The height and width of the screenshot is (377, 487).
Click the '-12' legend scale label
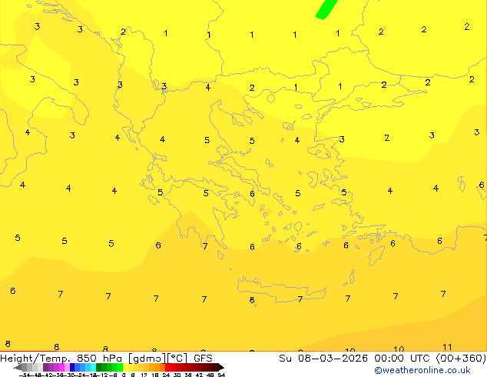click(104, 375)
